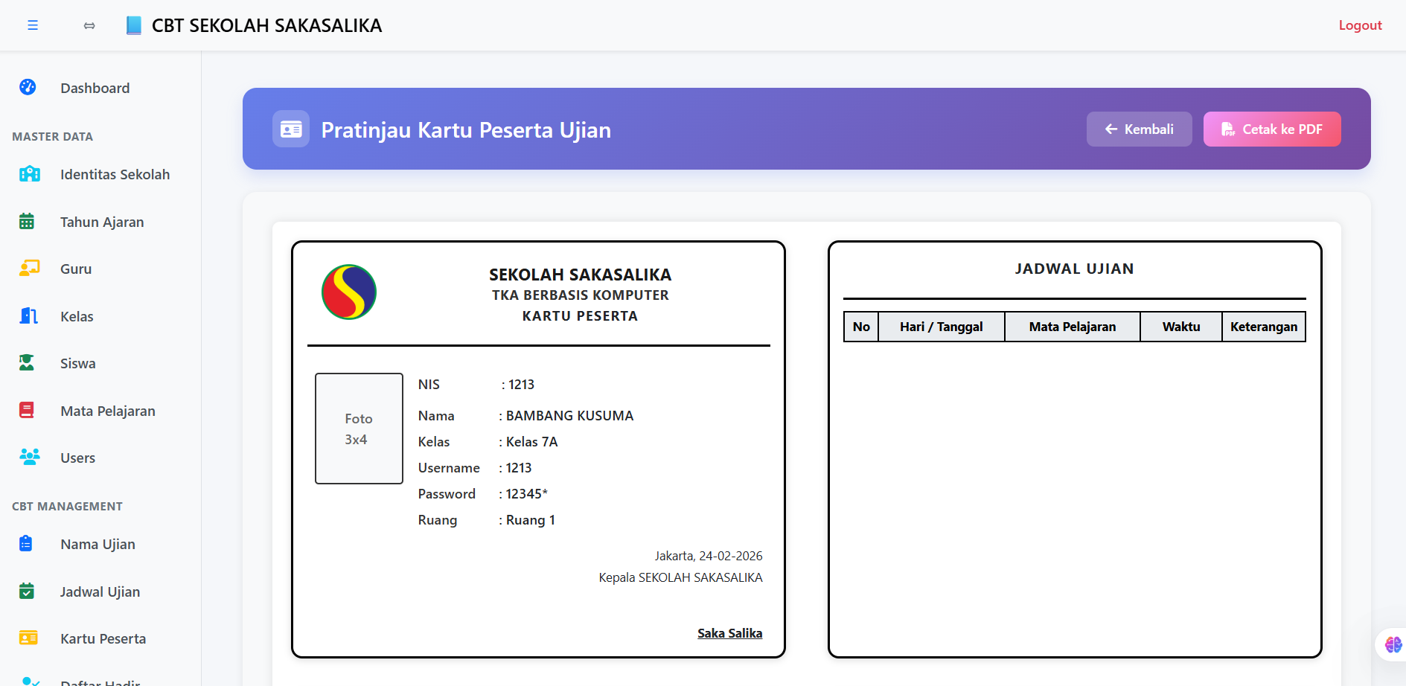Open Mata Pelajaran via the red book icon

click(28, 410)
